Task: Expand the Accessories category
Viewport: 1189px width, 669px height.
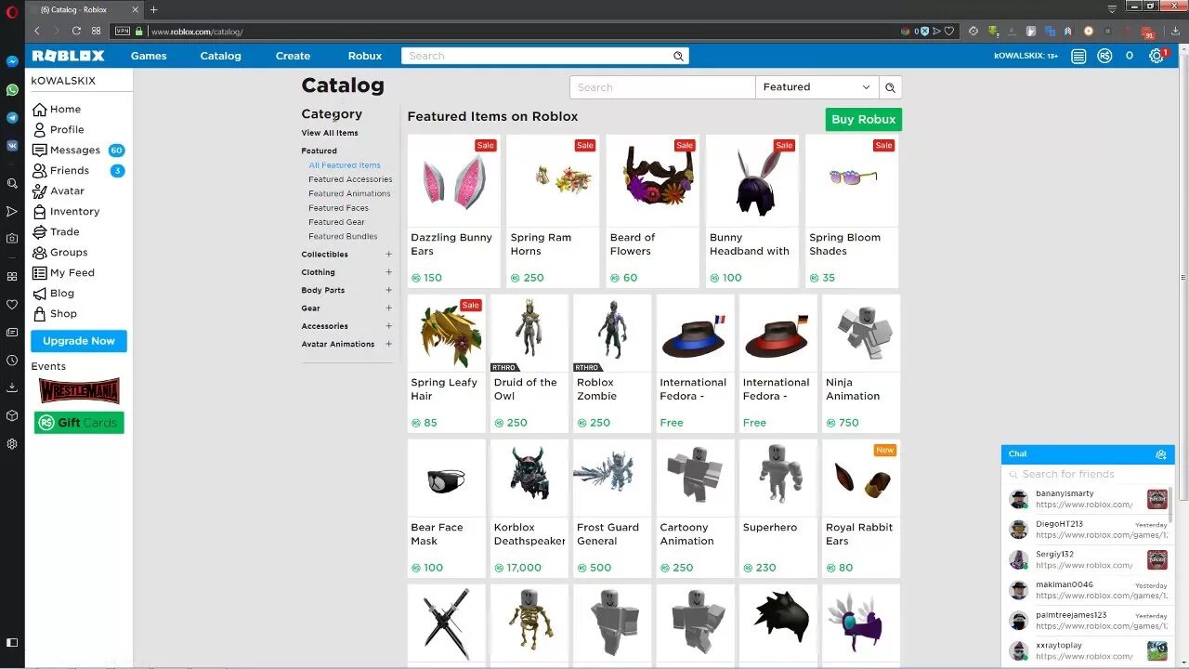Action: (x=388, y=326)
